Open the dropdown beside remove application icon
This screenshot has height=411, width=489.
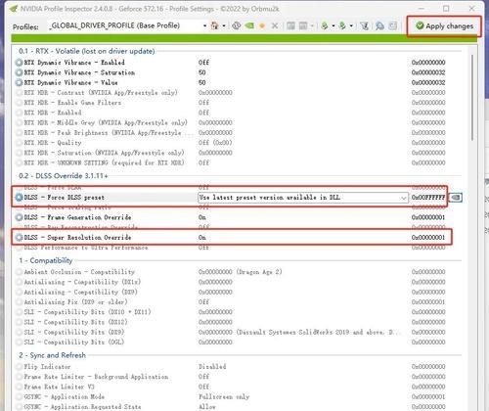[x=312, y=25]
